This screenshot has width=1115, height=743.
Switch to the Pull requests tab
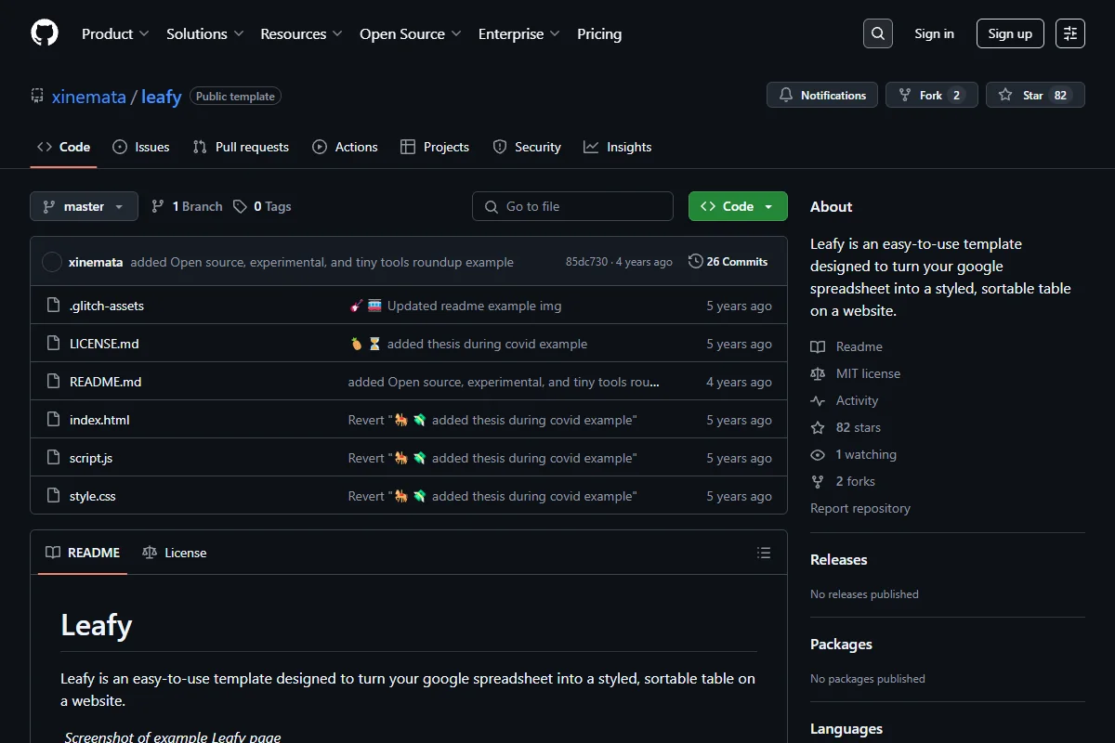click(x=241, y=147)
